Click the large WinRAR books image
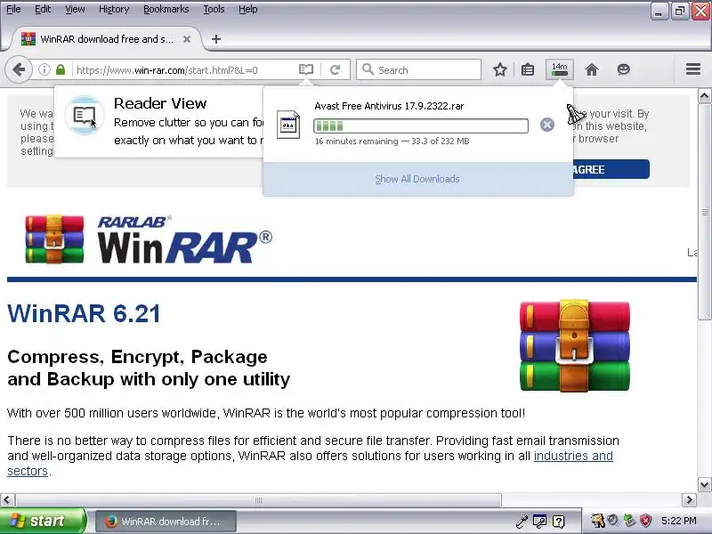712x534 pixels. (575, 345)
